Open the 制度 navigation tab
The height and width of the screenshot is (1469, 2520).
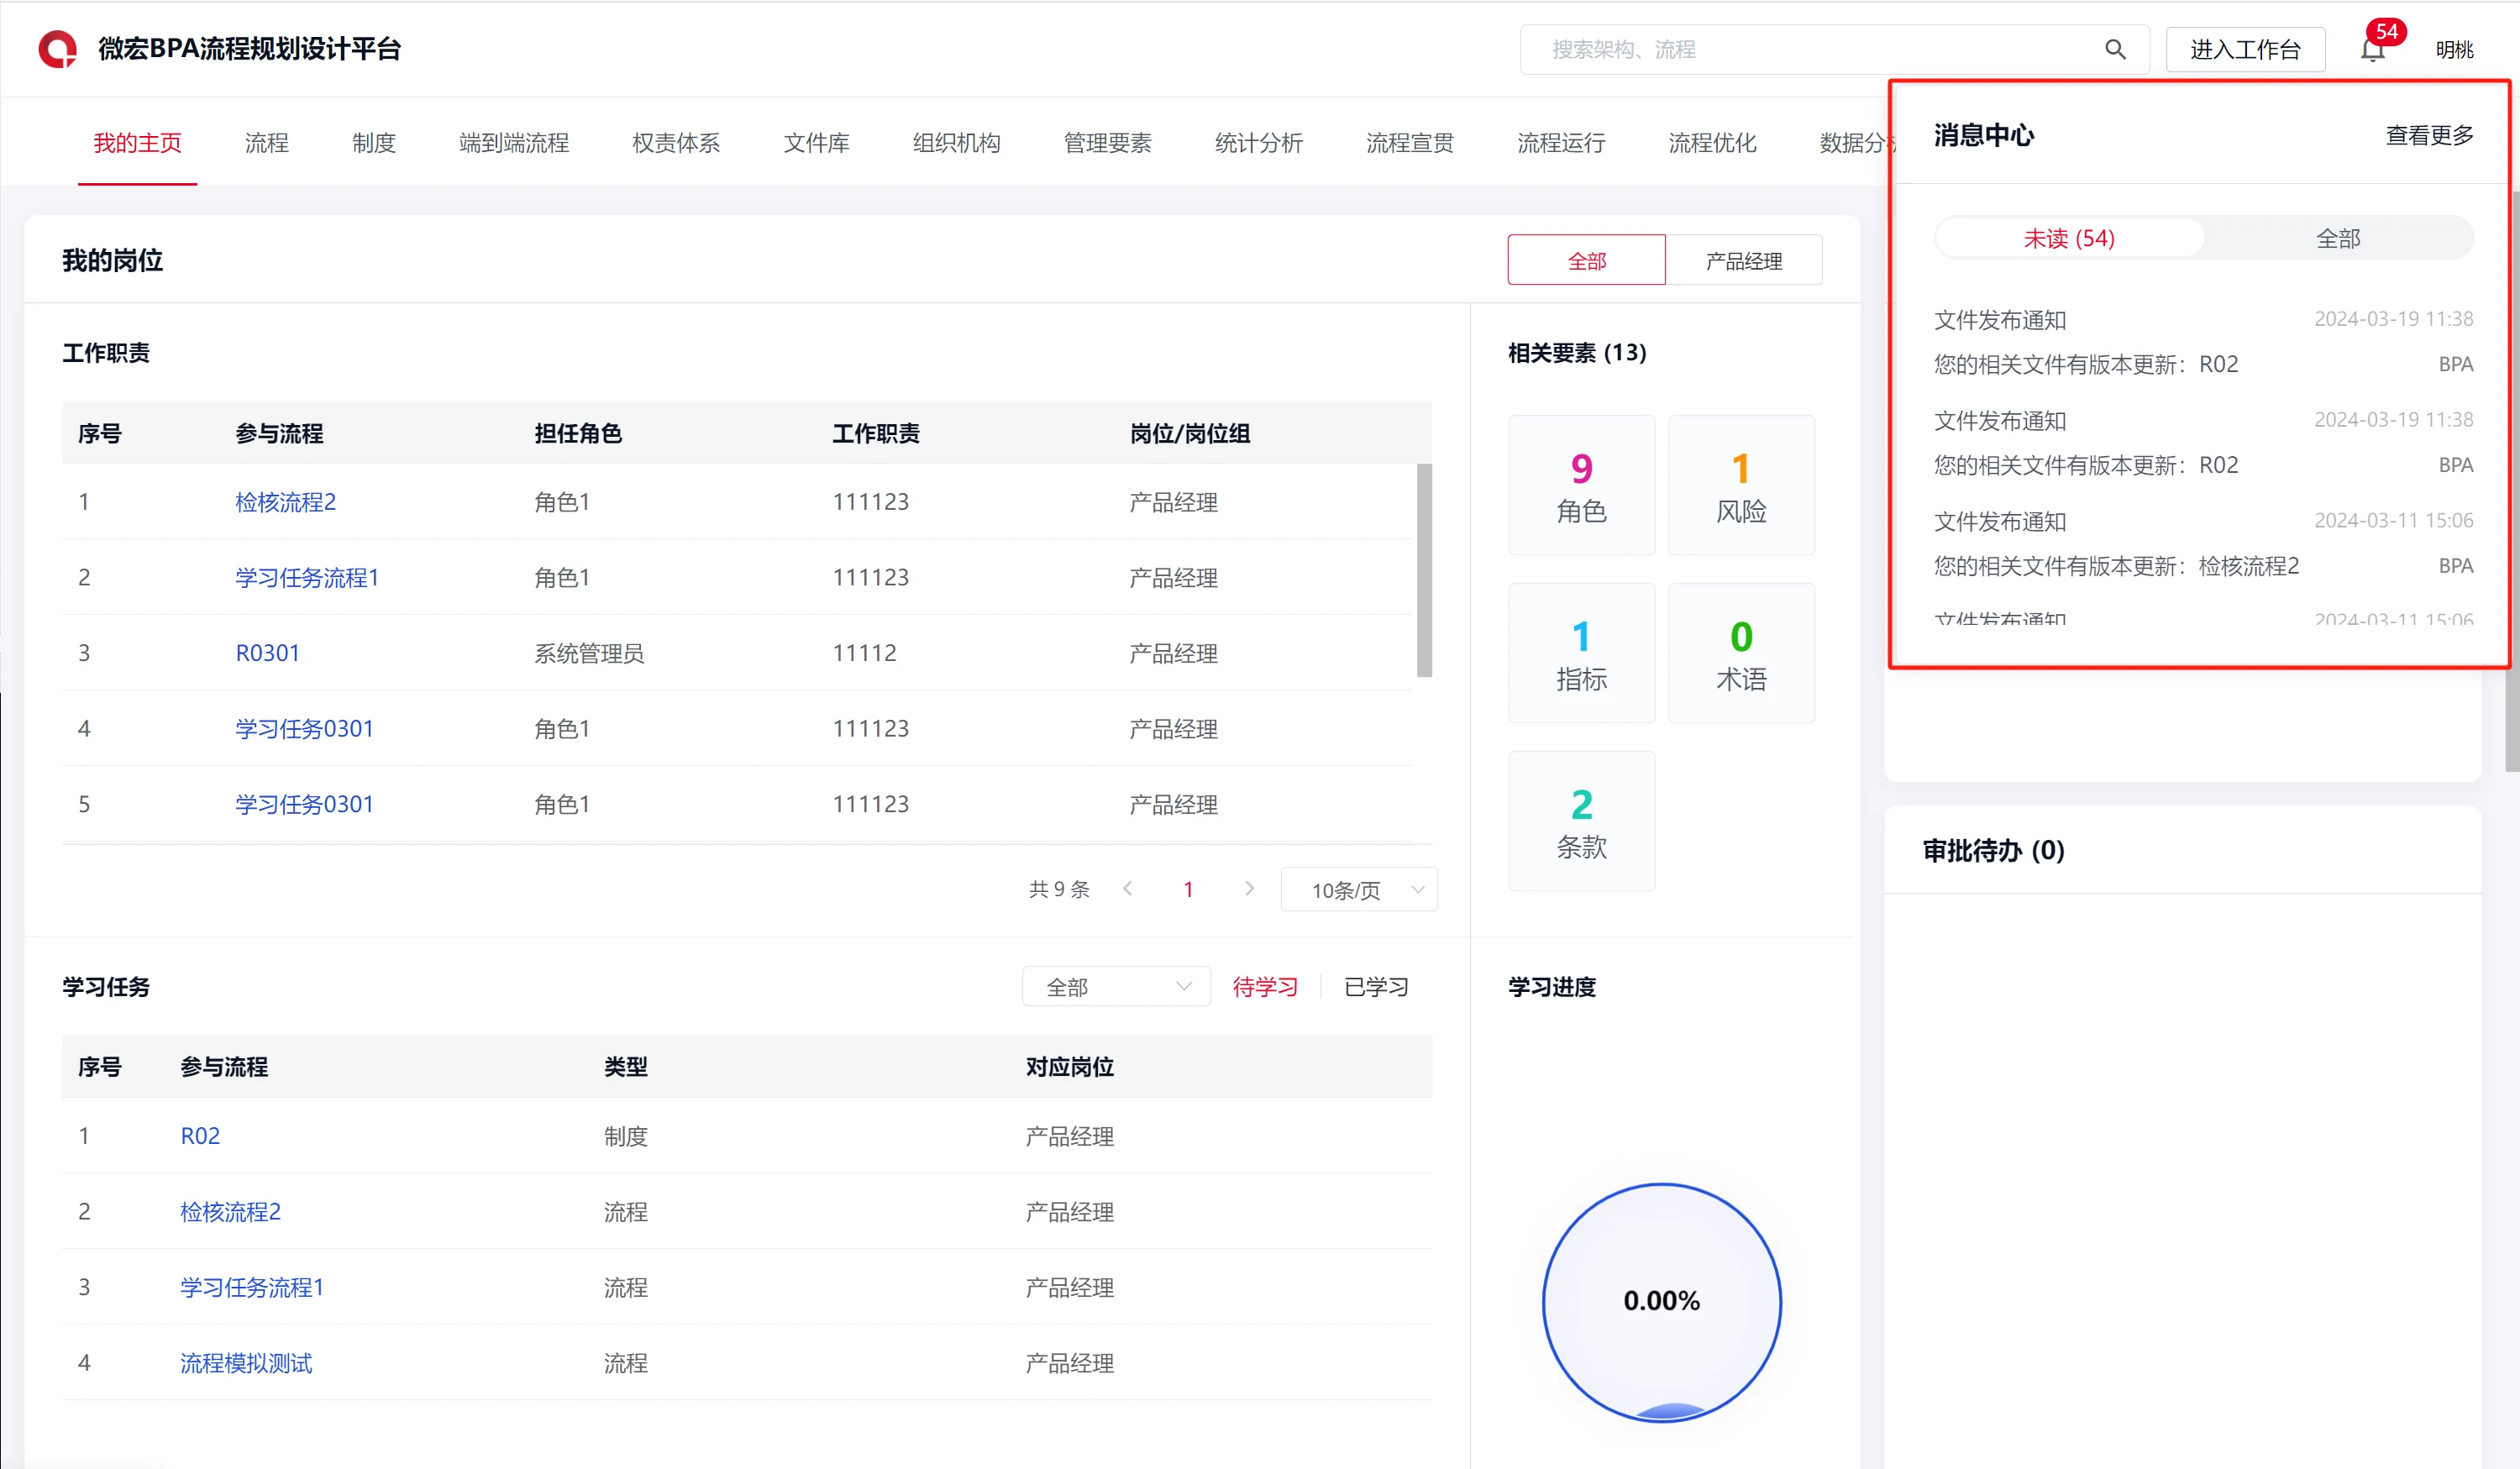[374, 143]
